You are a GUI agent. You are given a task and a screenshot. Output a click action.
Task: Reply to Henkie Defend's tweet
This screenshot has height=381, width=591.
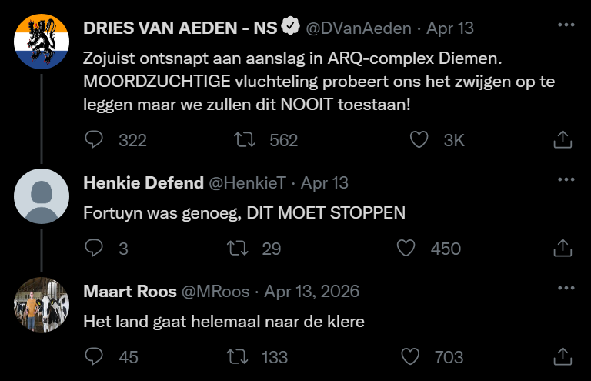tap(94, 248)
